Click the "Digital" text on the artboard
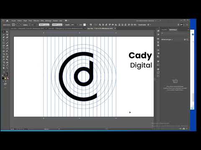The image size is (201, 150). pyautogui.click(x=141, y=65)
